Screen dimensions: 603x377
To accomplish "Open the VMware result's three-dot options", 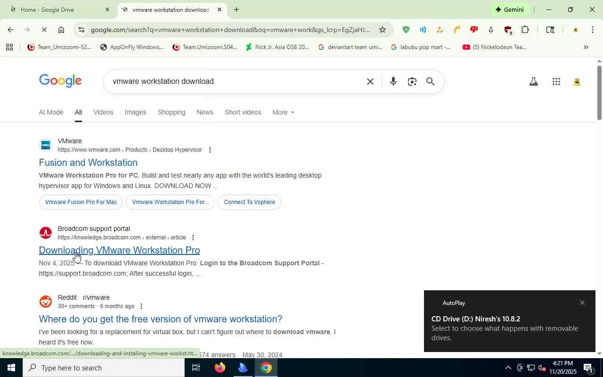I will click(x=210, y=150).
